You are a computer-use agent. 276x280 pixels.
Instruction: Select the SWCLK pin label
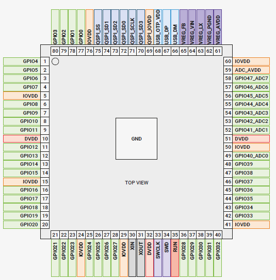click(x=158, y=258)
